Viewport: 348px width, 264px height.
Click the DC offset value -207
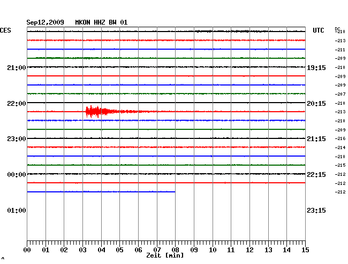[x=340, y=94]
